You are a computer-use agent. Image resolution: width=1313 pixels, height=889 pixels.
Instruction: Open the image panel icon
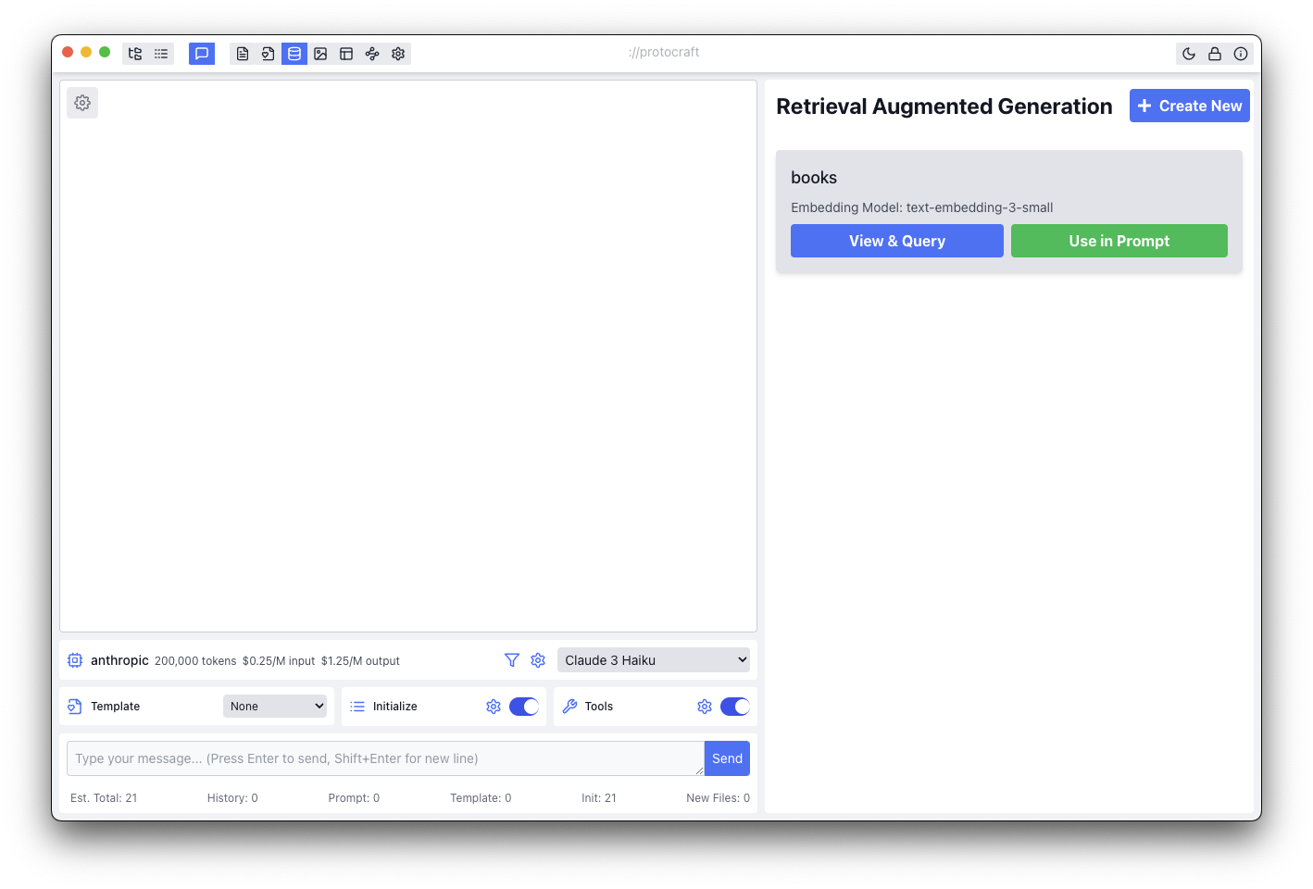click(320, 54)
